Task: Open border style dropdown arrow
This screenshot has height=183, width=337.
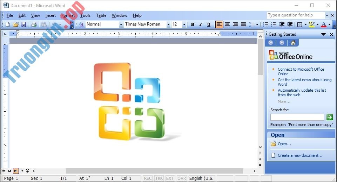Action: click(x=305, y=25)
